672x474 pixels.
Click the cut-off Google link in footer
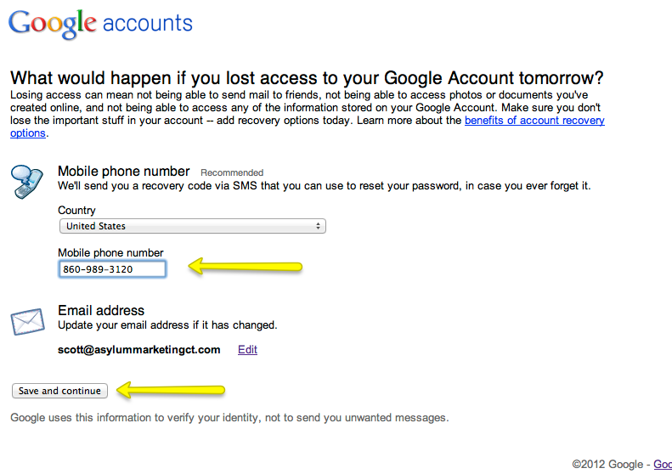click(x=662, y=464)
